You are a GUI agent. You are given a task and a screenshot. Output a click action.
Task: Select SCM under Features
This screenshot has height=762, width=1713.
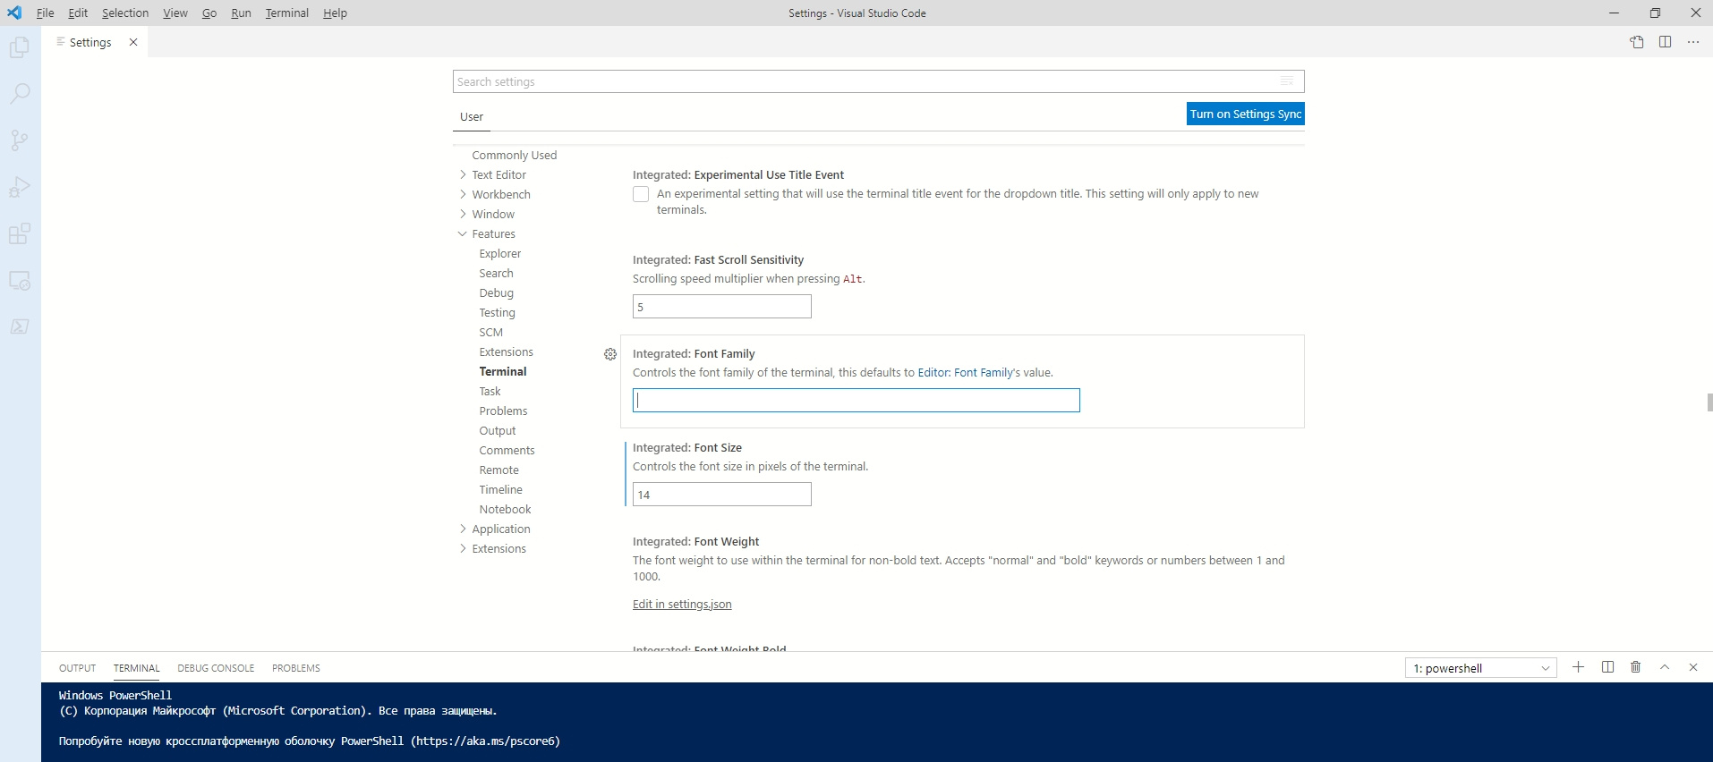click(491, 332)
